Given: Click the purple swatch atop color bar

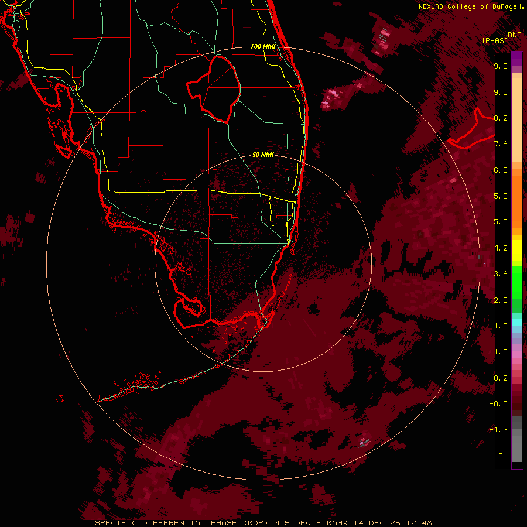Looking at the screenshot, I should [517, 59].
